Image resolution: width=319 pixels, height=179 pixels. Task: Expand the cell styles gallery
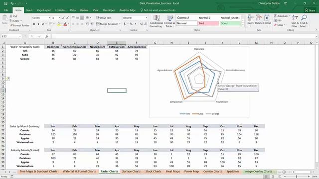[x=243, y=25]
